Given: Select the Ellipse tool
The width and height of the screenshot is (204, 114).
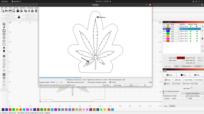Looking at the screenshot, I should tap(4, 34).
